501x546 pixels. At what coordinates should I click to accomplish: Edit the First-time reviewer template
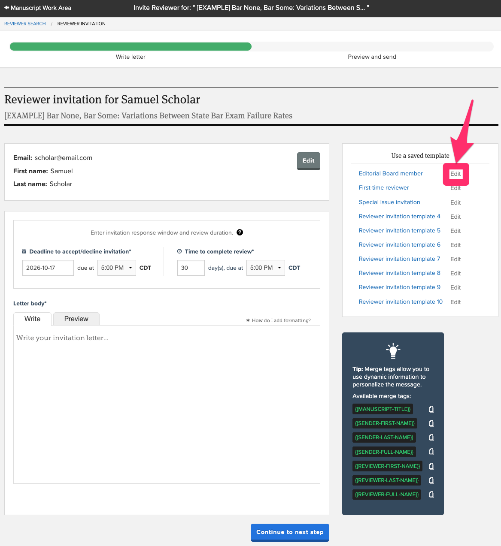tap(455, 188)
